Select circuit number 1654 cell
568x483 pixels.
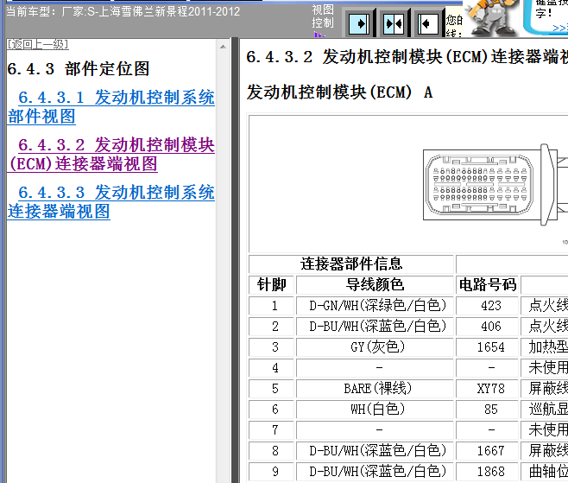click(488, 347)
